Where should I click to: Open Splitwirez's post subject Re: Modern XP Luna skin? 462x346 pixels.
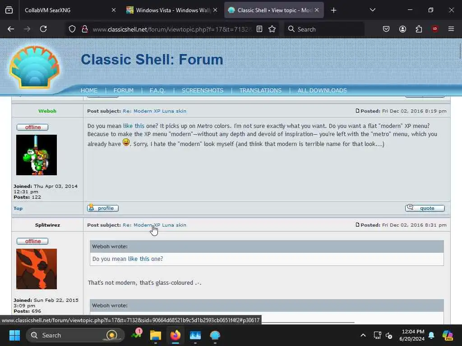click(x=154, y=225)
